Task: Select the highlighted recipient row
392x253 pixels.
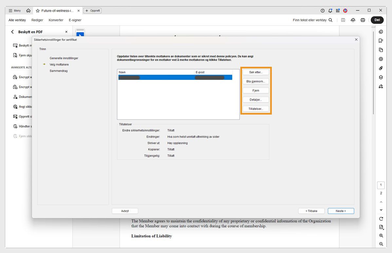Action: point(175,78)
